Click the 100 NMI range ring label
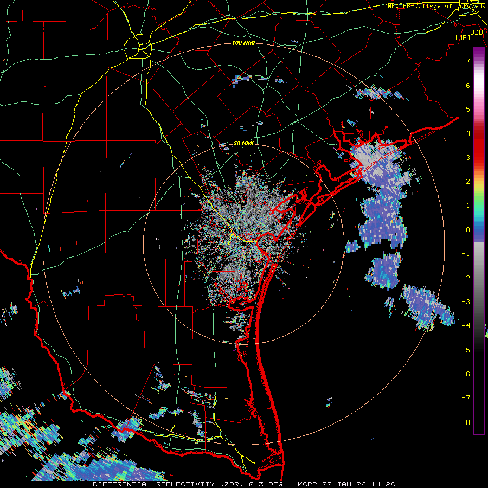 pyautogui.click(x=243, y=43)
